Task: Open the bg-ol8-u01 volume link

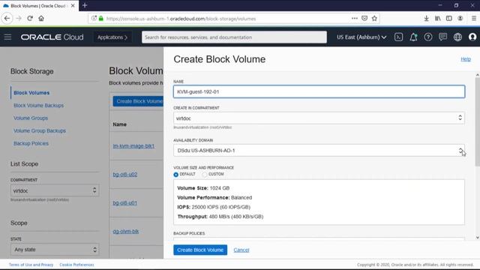Action: pos(125,202)
